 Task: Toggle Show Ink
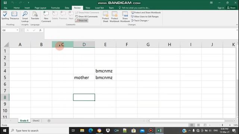pyautogui.click(x=81, y=20)
